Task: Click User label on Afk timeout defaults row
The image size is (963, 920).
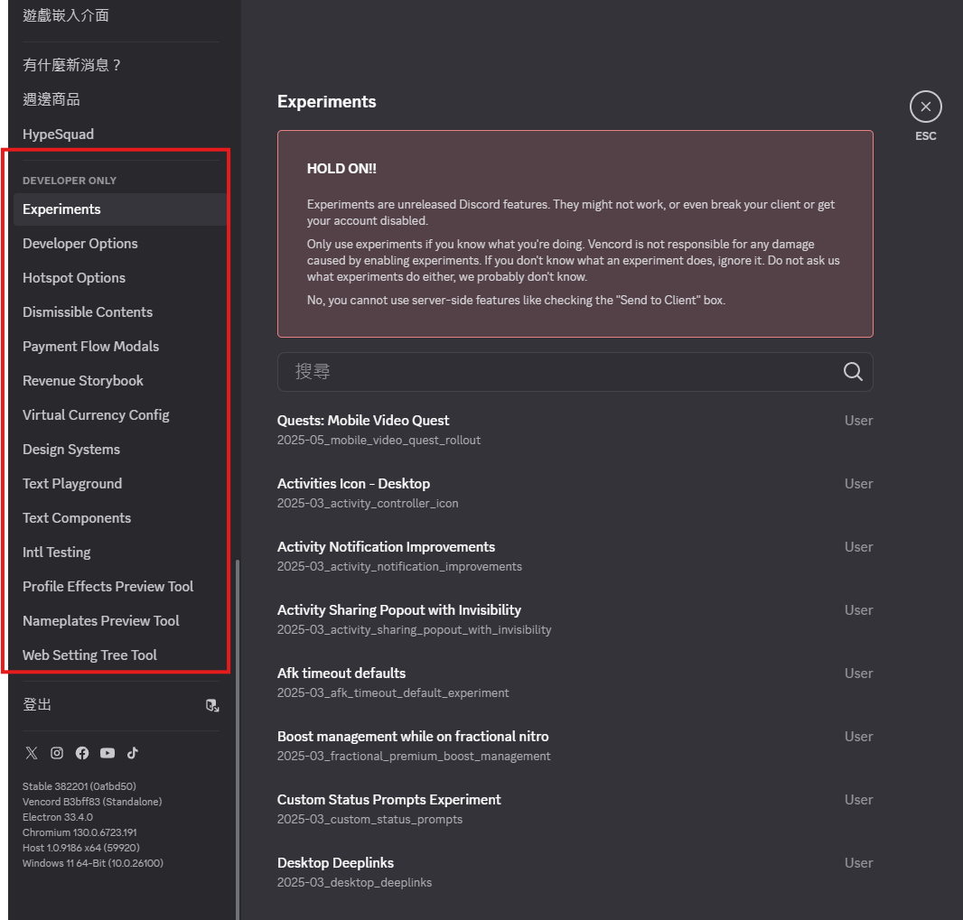Action: point(858,674)
